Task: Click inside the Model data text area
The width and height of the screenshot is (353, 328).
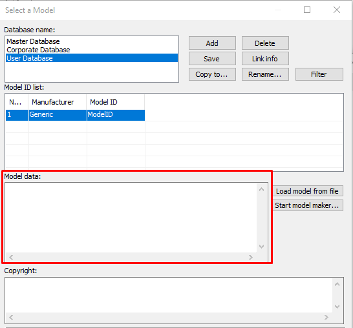Action: point(131,218)
